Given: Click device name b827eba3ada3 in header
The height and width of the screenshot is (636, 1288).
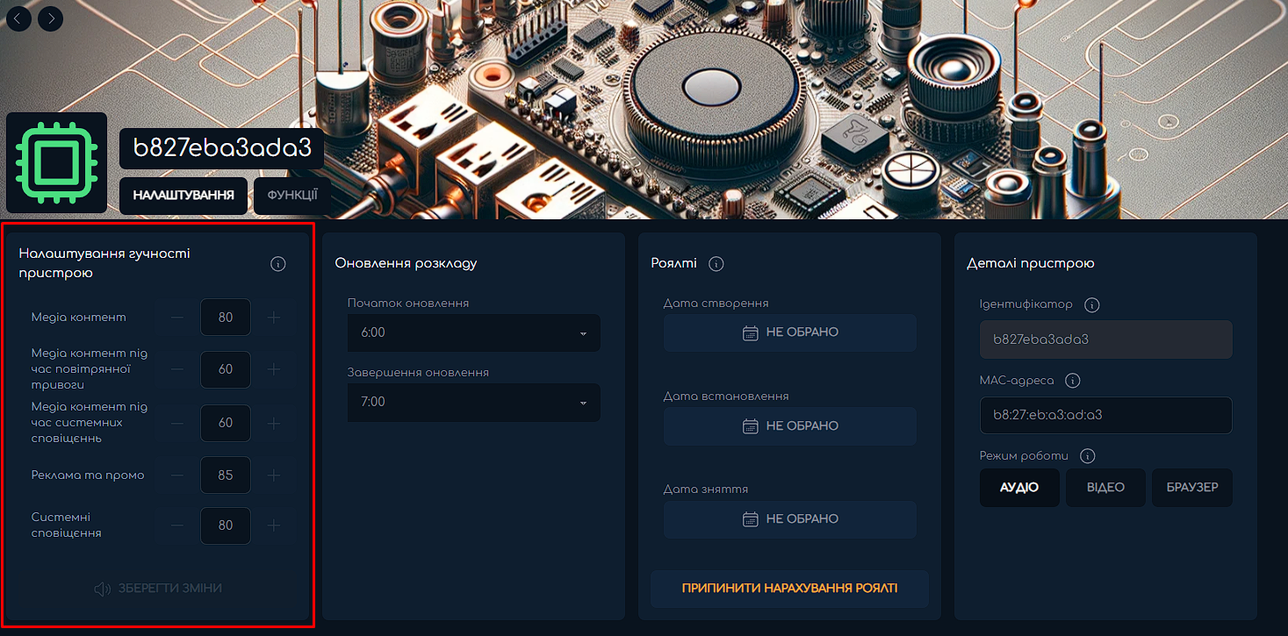Looking at the screenshot, I should 222,148.
